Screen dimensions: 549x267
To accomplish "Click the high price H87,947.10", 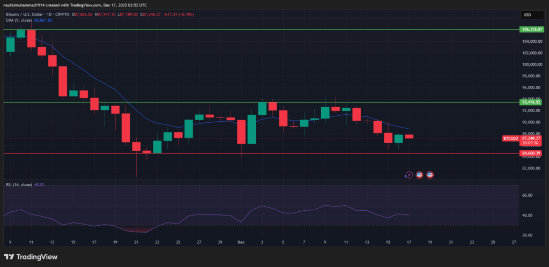I will coord(106,14).
